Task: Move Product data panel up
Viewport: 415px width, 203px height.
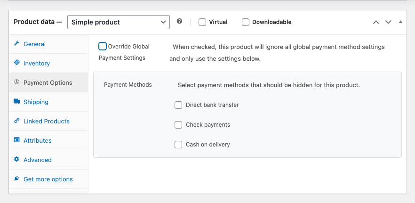Action: click(376, 22)
